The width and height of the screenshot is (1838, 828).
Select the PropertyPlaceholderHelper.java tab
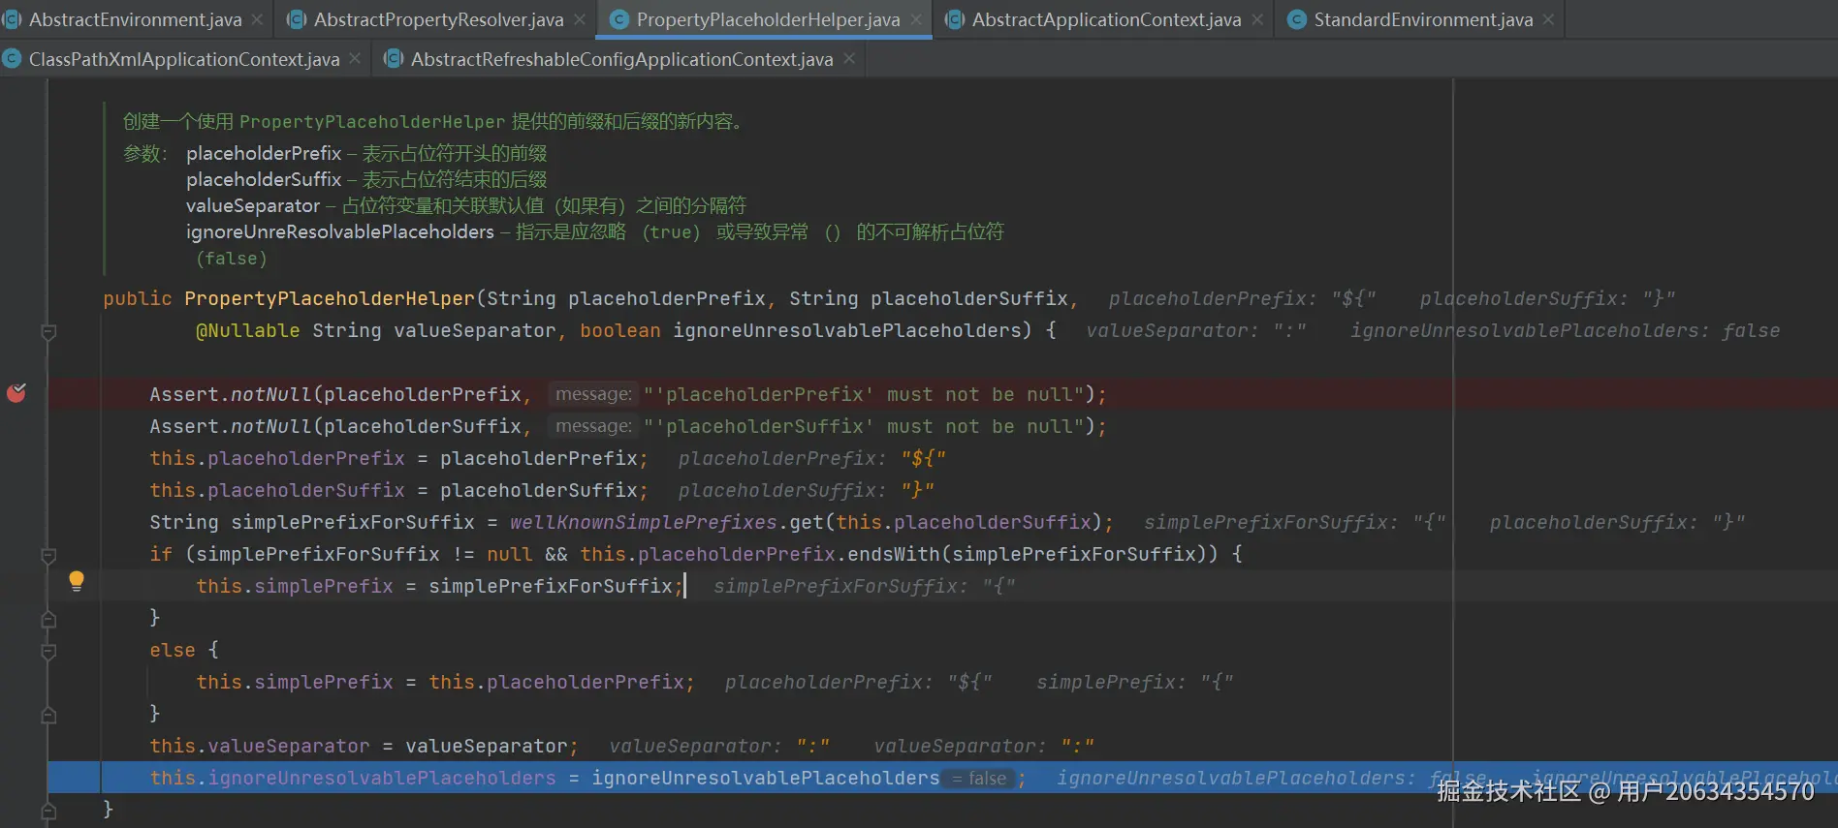[x=768, y=19]
